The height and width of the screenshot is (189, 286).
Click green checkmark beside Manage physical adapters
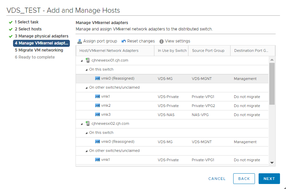click(11, 36)
